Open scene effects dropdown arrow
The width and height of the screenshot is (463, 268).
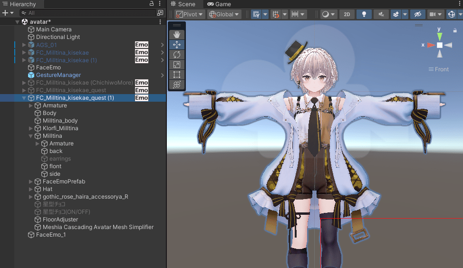(405, 14)
